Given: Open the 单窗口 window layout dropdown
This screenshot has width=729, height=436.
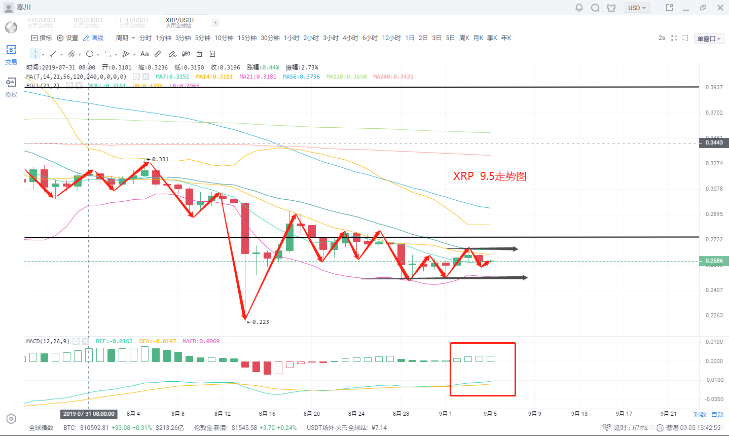Looking at the screenshot, I should click(x=708, y=39).
